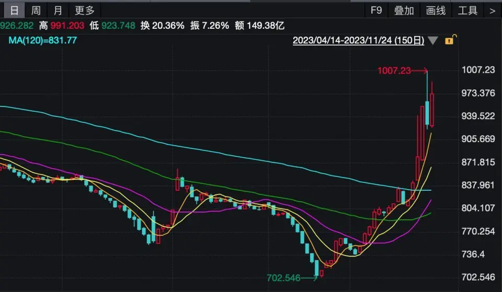Select the 月 monthly chart tab
The width and height of the screenshot is (502, 292).
pyautogui.click(x=58, y=10)
